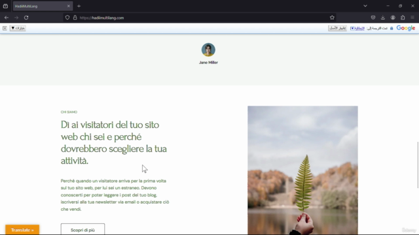Go back to the previous page
Screen dimensions: 419x235
(7, 18)
